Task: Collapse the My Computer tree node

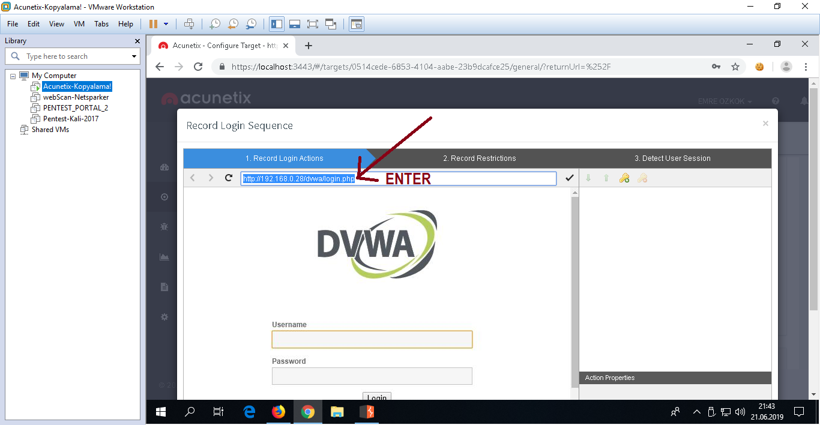Action: 13,76
